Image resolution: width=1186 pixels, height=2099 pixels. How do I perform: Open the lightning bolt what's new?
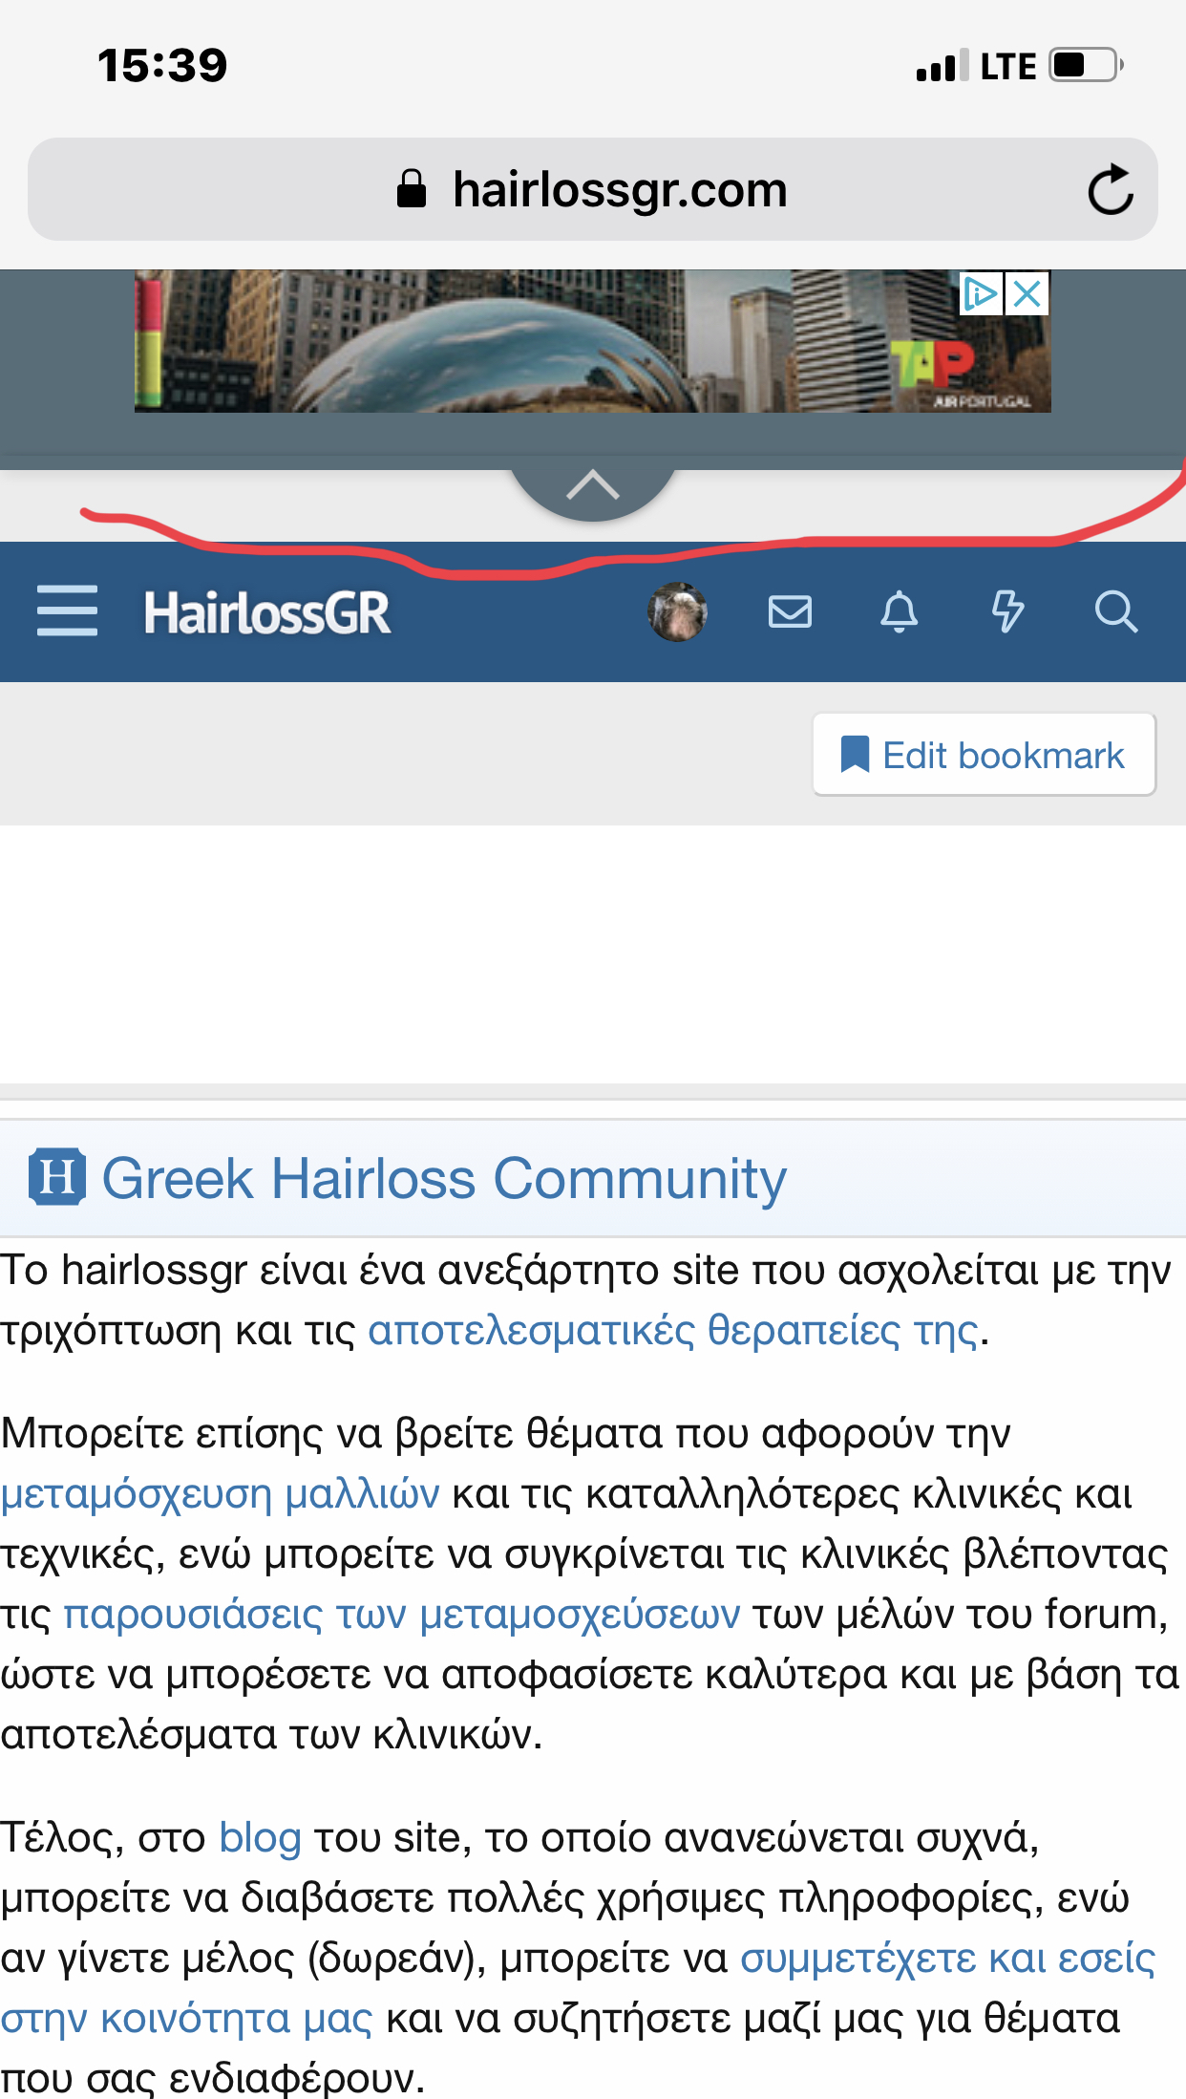click(x=1007, y=611)
